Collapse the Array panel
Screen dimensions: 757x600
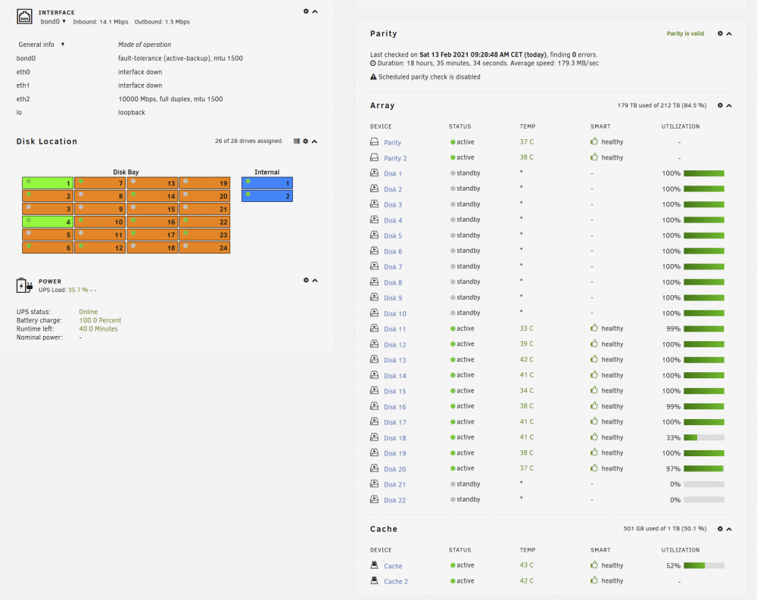pyautogui.click(x=729, y=106)
